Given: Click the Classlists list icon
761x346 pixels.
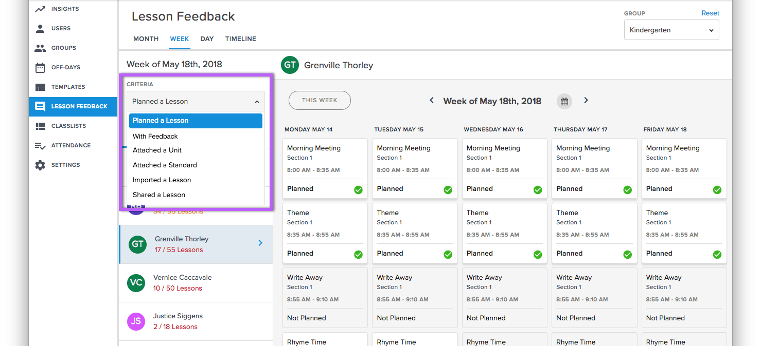Looking at the screenshot, I should click(x=40, y=126).
